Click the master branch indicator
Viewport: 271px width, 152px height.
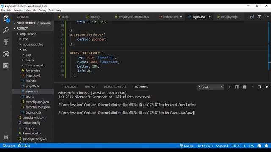click(9, 146)
